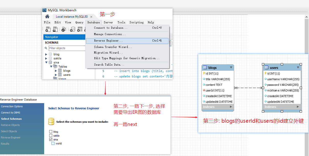The image size is (309, 156).
Task: Click the sina schema database icon
Action: (50, 63)
